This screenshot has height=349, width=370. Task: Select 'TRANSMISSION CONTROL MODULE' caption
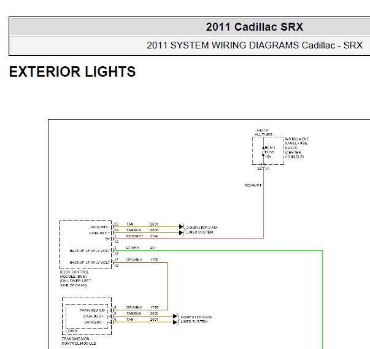pyautogui.click(x=79, y=341)
